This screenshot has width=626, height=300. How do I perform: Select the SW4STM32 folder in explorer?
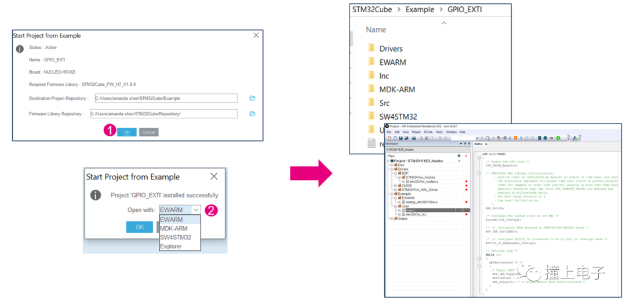tap(392, 117)
